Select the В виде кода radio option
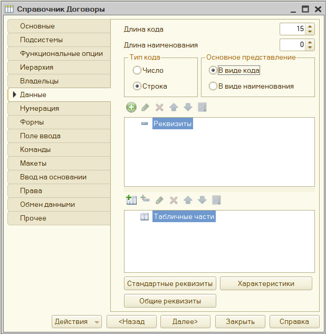326x334 pixels. pyautogui.click(x=213, y=70)
